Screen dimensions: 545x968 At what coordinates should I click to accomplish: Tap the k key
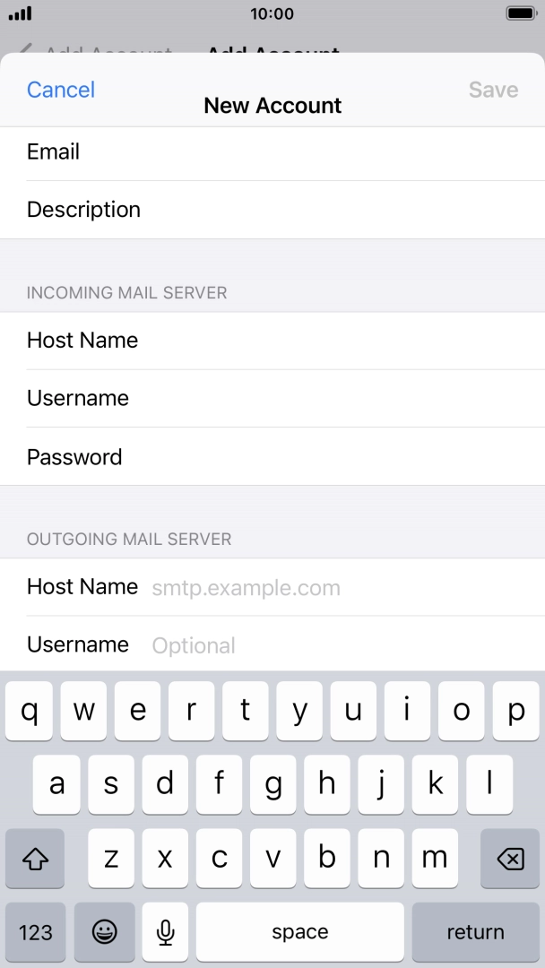click(x=435, y=784)
